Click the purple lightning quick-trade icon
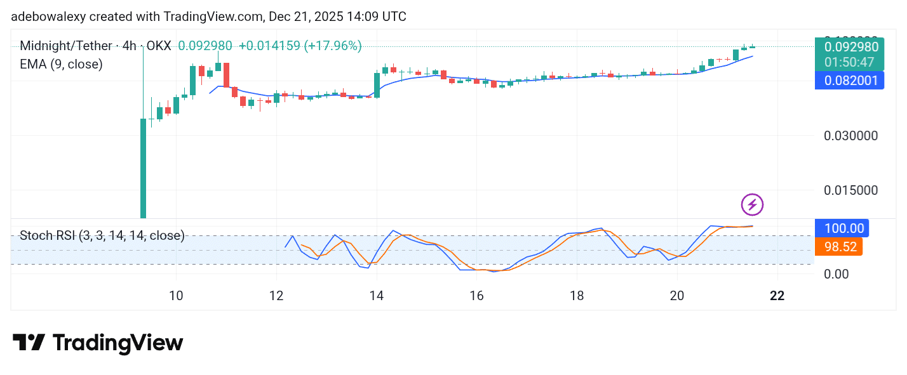 click(752, 204)
